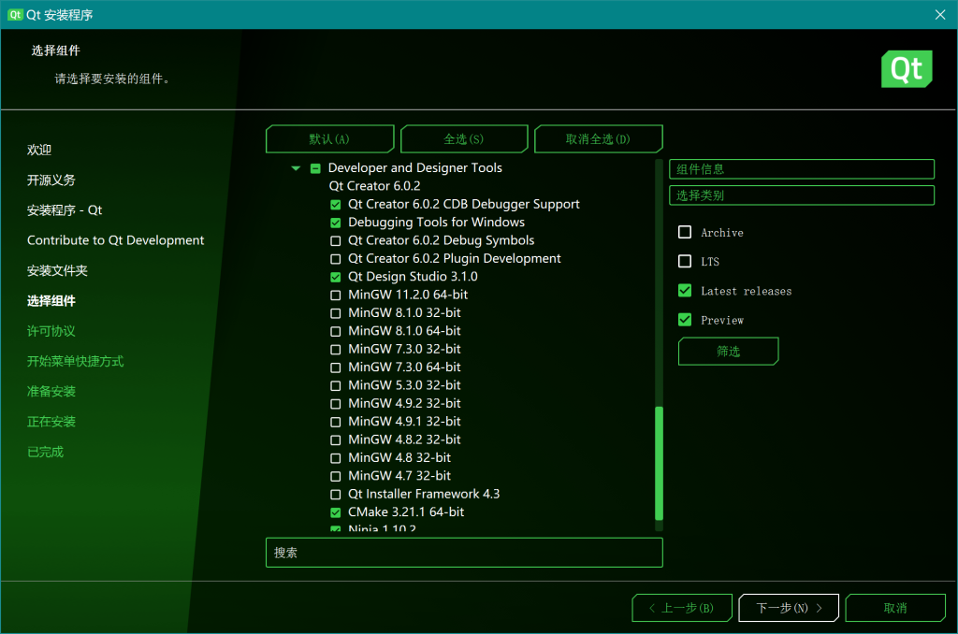Select 选择组件 step in sidebar

pyautogui.click(x=51, y=301)
